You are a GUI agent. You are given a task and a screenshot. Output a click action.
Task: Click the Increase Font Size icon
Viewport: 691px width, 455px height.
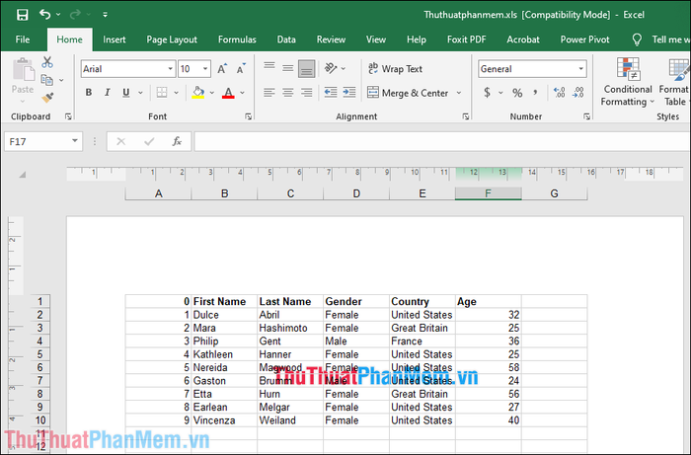222,69
